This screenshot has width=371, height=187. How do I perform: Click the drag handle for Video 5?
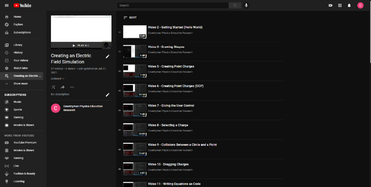[119, 71]
